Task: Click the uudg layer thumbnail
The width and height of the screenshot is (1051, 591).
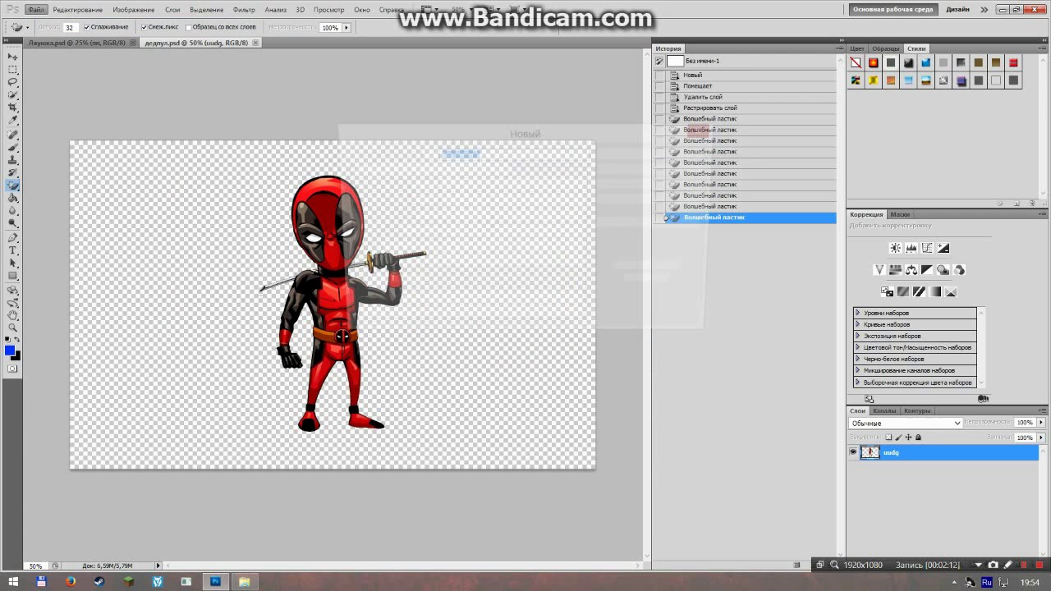Action: tap(870, 452)
